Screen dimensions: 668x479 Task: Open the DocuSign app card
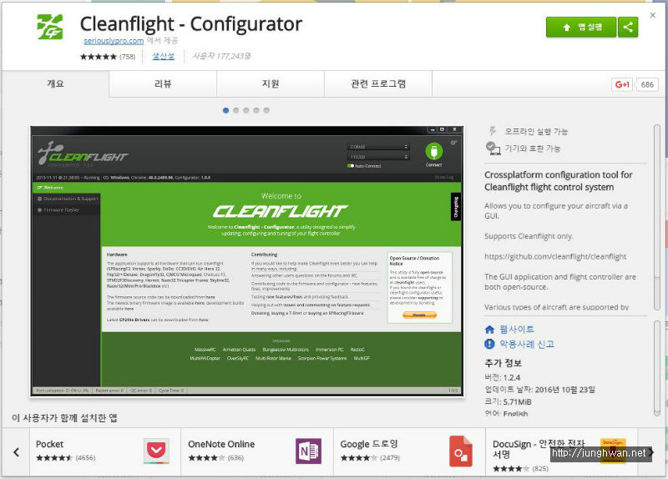coord(561,451)
